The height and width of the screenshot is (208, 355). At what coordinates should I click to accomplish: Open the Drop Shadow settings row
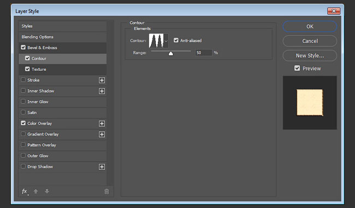(62, 167)
